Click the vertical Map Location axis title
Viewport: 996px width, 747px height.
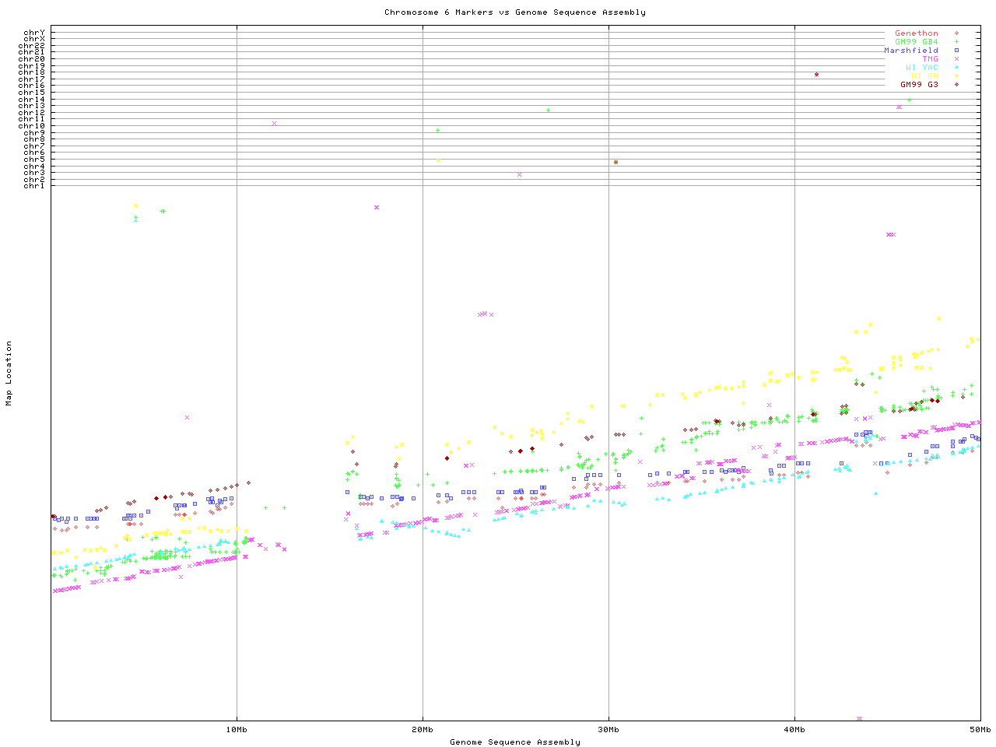click(x=9, y=373)
